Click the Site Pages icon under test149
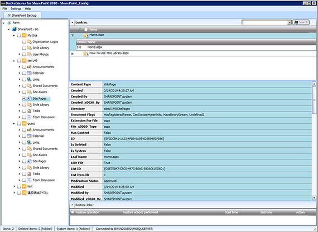This screenshot has width=318, height=232. click(x=29, y=98)
